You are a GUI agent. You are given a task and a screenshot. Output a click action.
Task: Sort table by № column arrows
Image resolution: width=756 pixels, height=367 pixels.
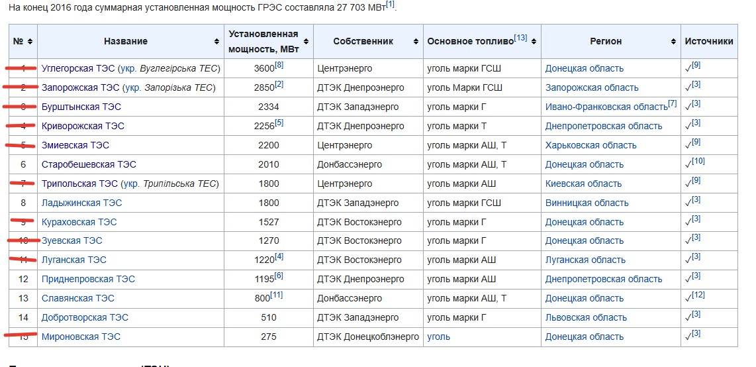point(30,42)
